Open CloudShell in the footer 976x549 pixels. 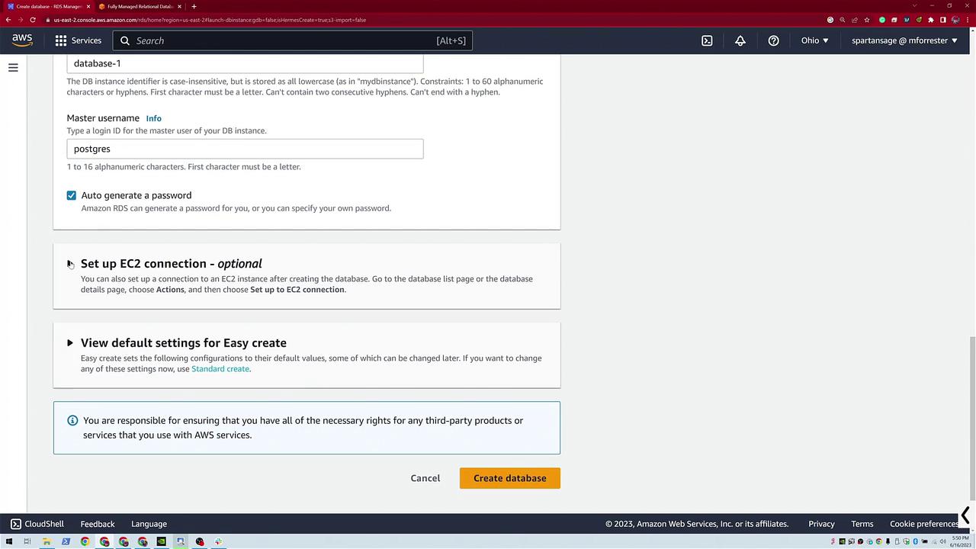pos(37,524)
